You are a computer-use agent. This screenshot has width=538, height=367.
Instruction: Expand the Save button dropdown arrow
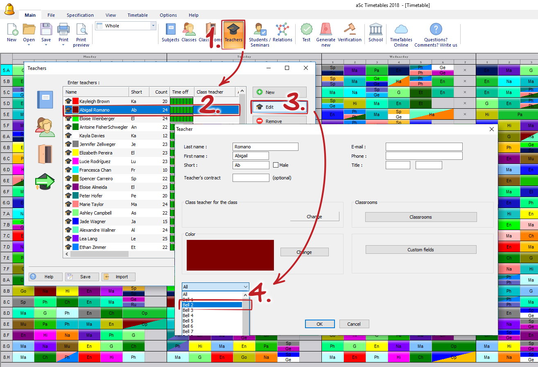pos(46,45)
